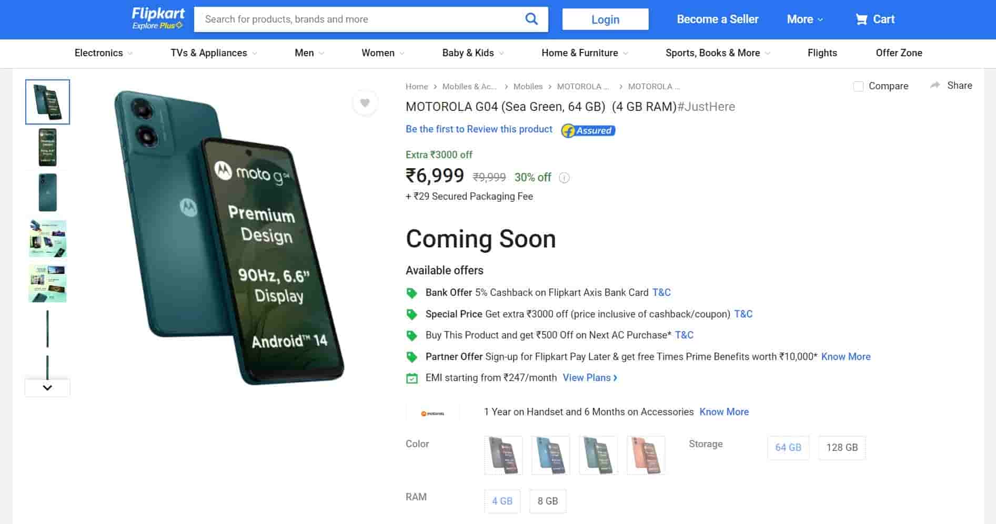Choose the pink color variant swatch
This screenshot has height=524, width=996.
(x=646, y=455)
